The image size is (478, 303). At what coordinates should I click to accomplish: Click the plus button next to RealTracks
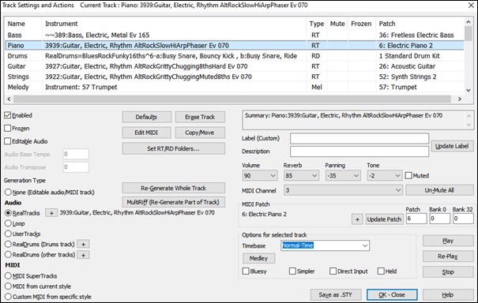point(51,213)
